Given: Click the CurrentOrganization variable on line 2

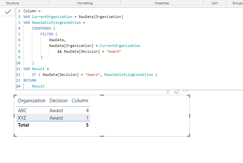Looking at the screenshot, I should tap(52, 17).
